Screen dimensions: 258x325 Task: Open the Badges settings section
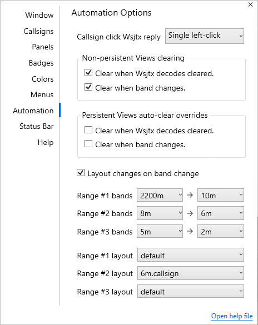tap(41, 63)
